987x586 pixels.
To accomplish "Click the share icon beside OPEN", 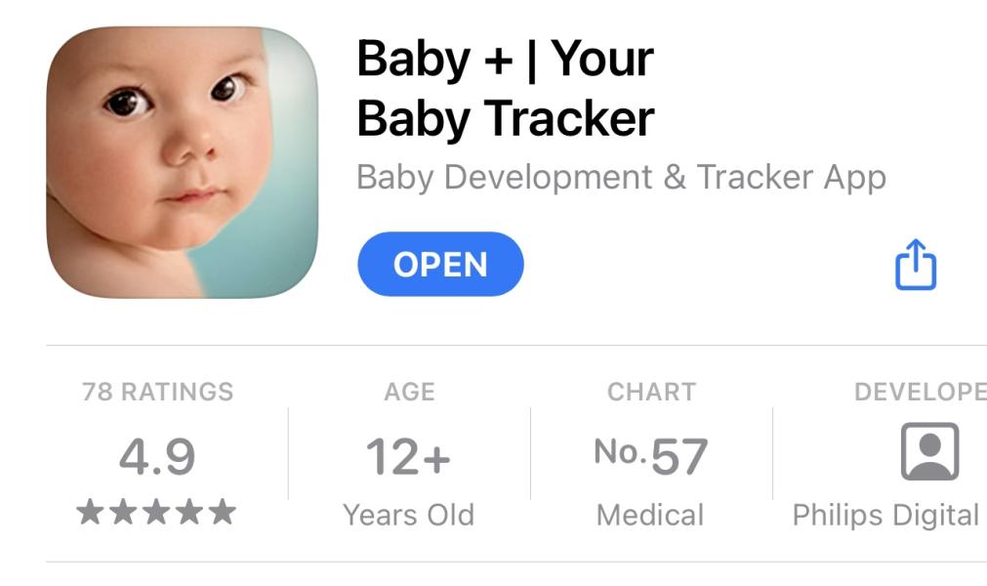I will pos(916,265).
